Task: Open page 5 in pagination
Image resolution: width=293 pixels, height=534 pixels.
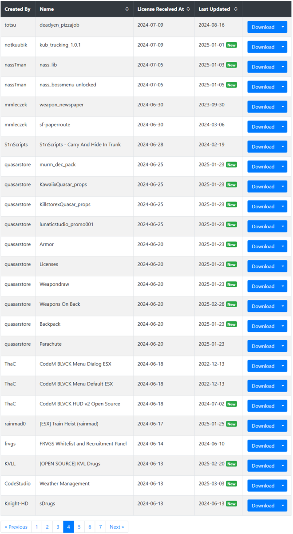Action: (x=79, y=527)
